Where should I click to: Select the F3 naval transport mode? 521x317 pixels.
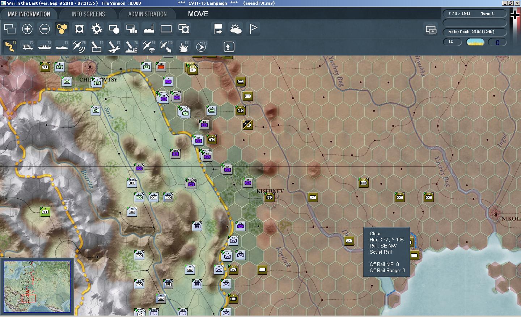point(45,47)
